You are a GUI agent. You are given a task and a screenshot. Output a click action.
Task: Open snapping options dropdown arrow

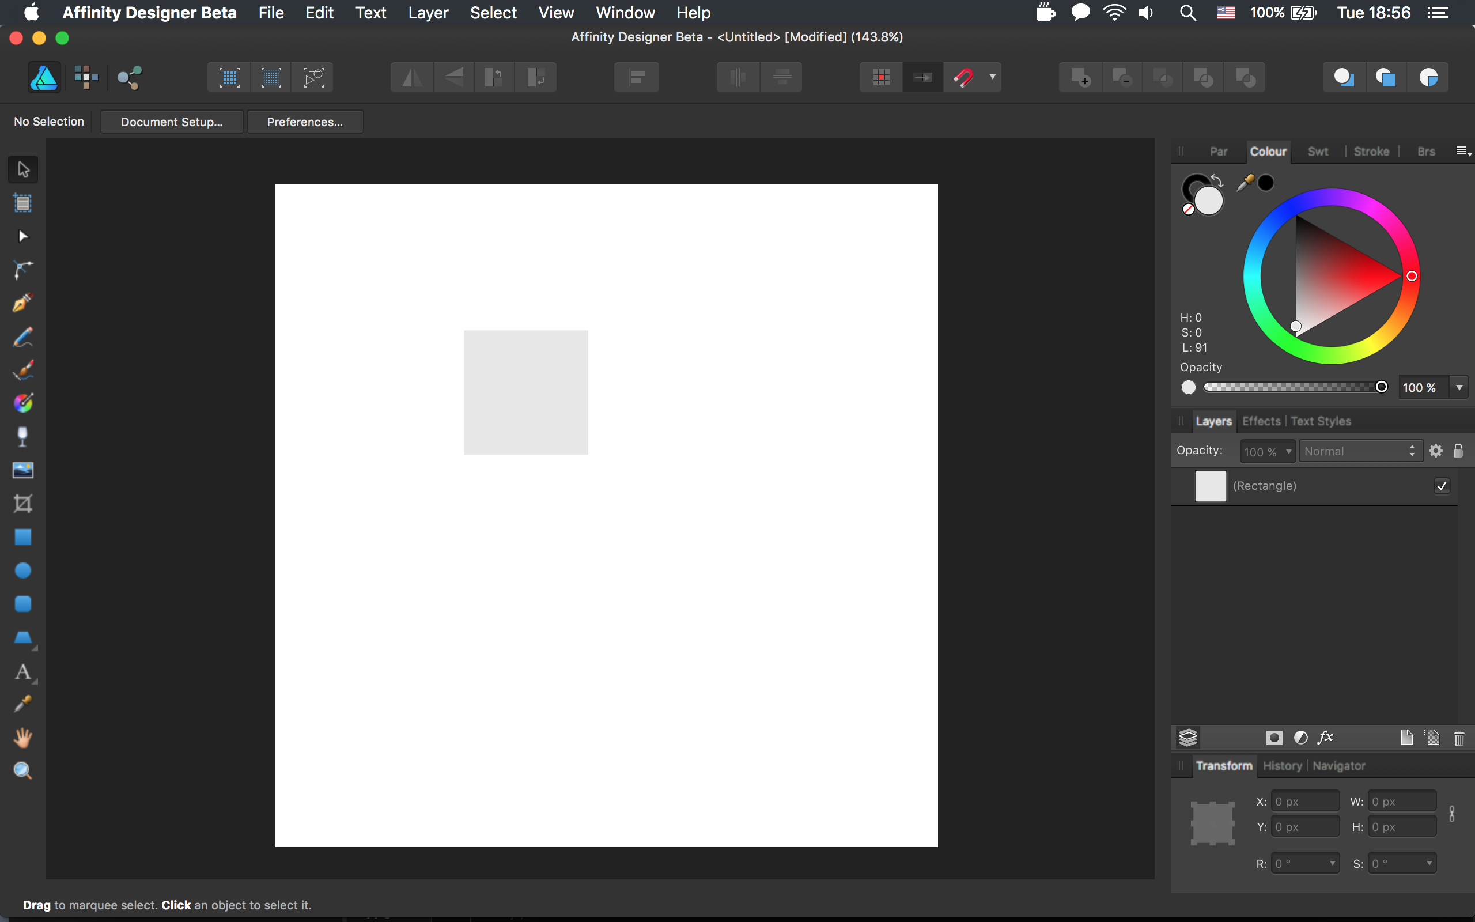pyautogui.click(x=992, y=77)
